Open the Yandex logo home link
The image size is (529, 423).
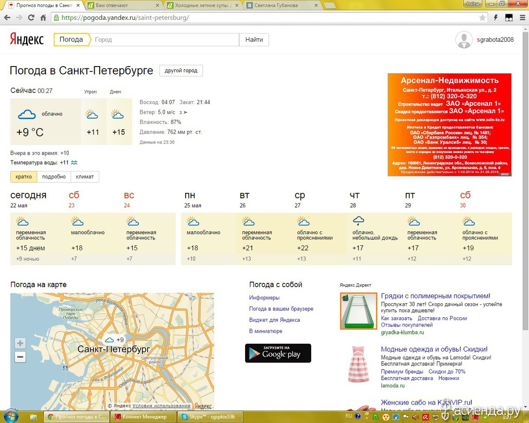pyautogui.click(x=27, y=39)
